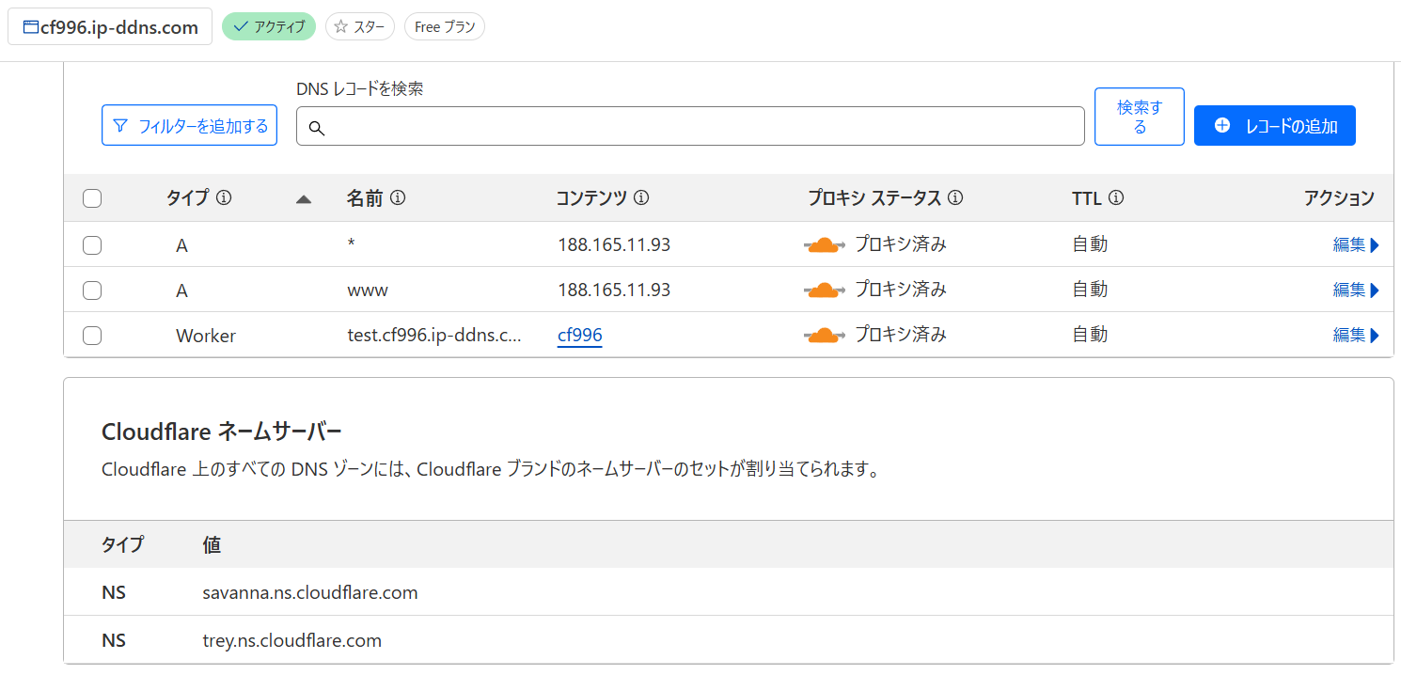
Task: Check the box for the wildcard A record
Action: tap(92, 245)
